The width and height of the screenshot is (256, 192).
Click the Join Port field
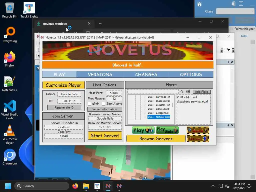pyautogui.click(x=63, y=136)
